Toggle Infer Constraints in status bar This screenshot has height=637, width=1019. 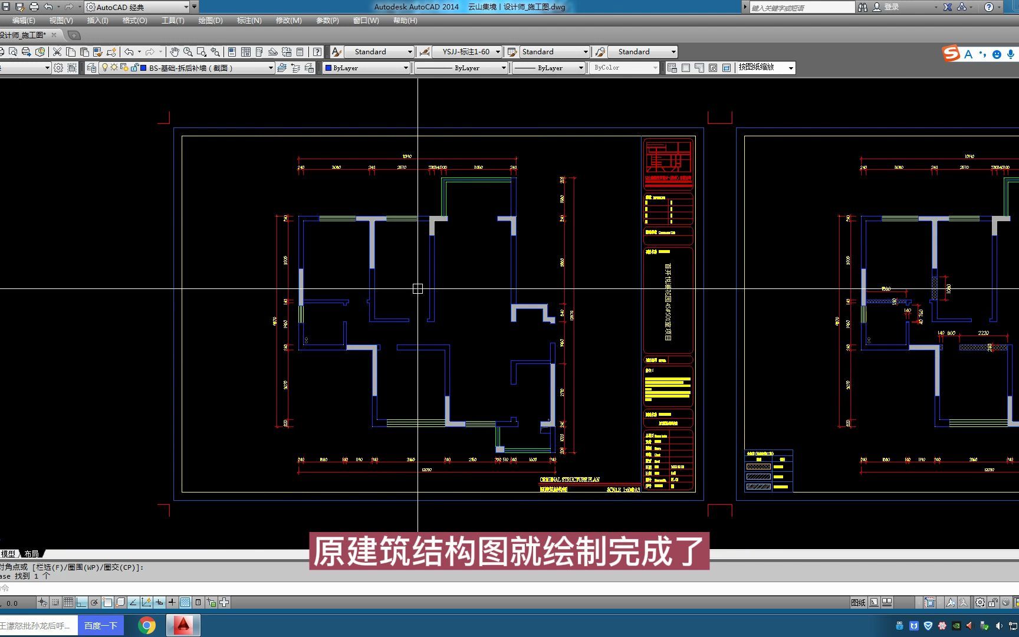coord(42,602)
